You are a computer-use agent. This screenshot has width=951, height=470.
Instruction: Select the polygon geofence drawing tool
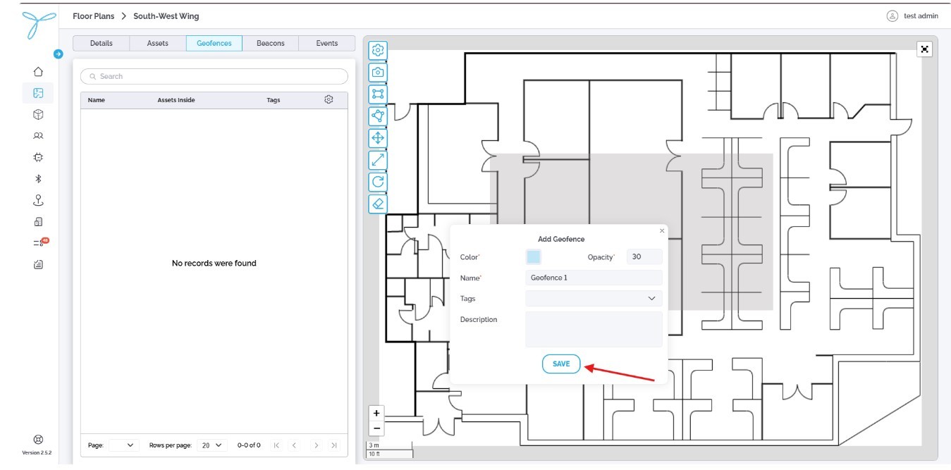point(378,116)
